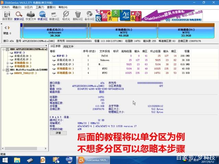Click the 200.0MB capacity cell

[185, 56]
